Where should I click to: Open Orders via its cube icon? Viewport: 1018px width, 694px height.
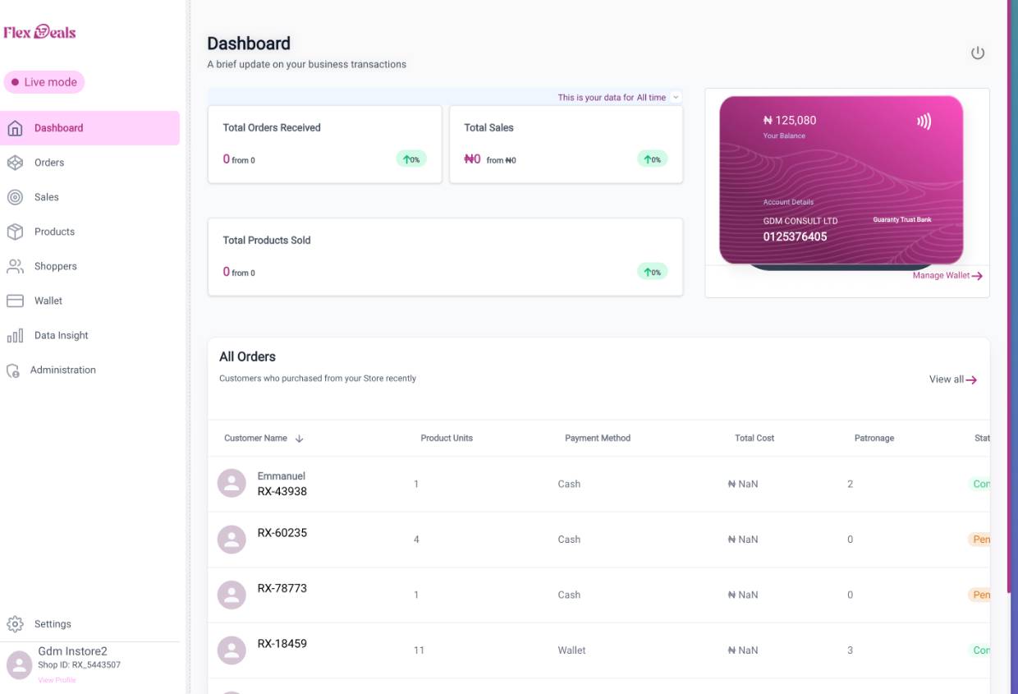tap(15, 163)
